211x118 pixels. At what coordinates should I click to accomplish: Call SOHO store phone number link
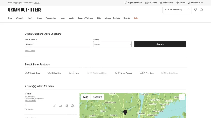point(30,101)
